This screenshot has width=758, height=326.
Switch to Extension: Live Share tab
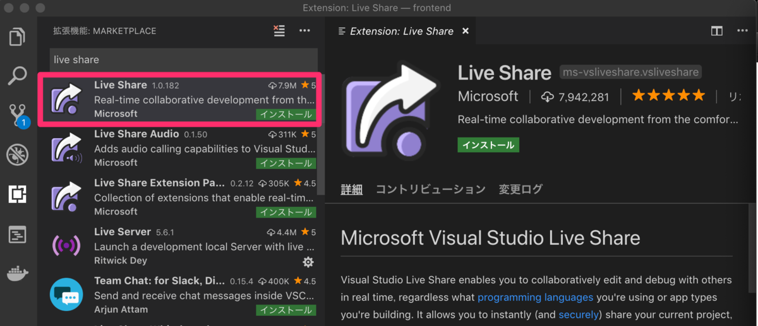(402, 31)
